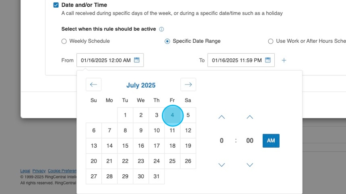Open the From date calendar icon
Viewport: 346px width, 194px height.
point(137,60)
